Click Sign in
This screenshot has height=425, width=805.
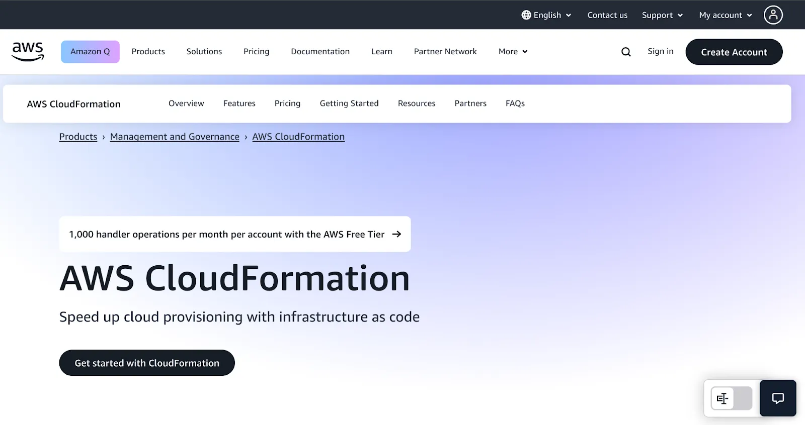pos(660,51)
